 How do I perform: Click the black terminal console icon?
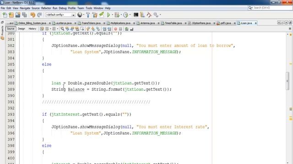tap(136, 15)
